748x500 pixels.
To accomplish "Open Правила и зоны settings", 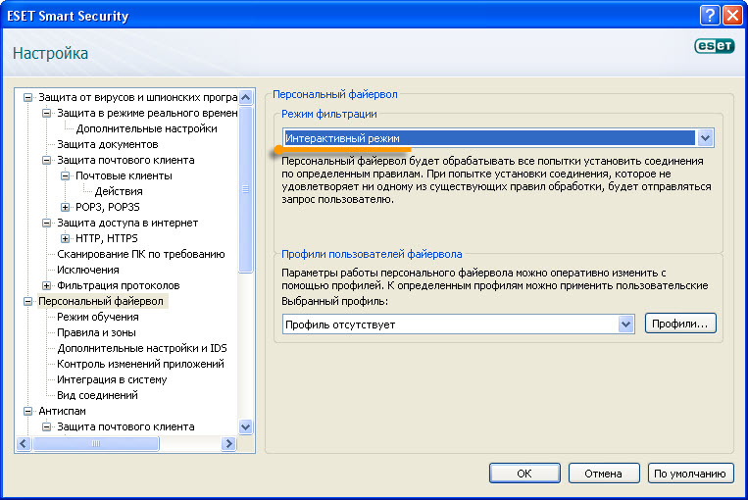I will [96, 332].
